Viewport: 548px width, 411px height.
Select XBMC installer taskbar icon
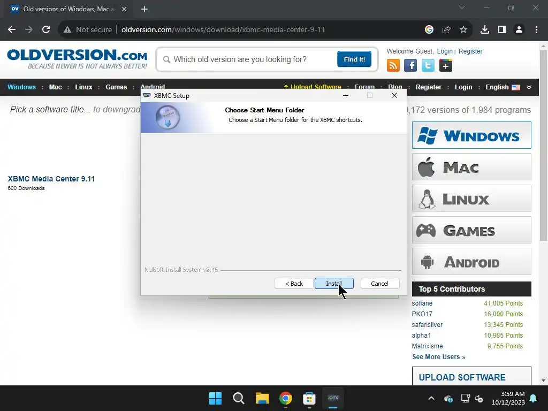(x=333, y=398)
